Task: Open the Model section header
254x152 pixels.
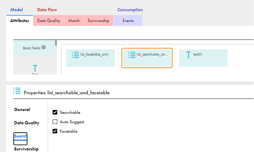Action: tap(17, 10)
